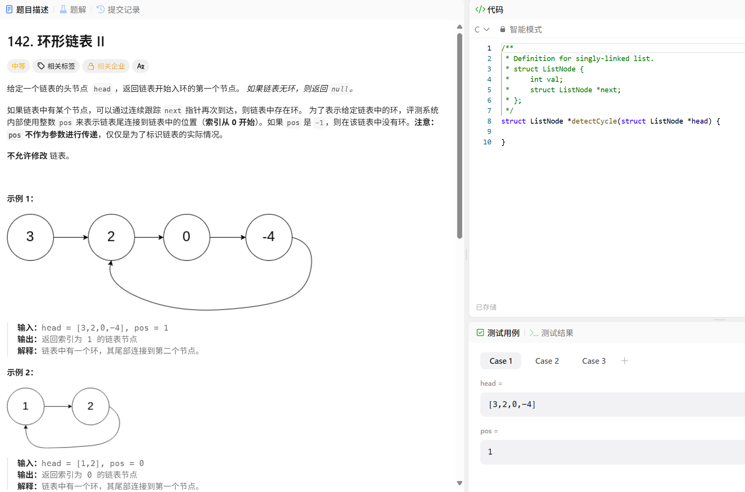
Task: Click the 已存储 saved status text
Action: pos(486,307)
